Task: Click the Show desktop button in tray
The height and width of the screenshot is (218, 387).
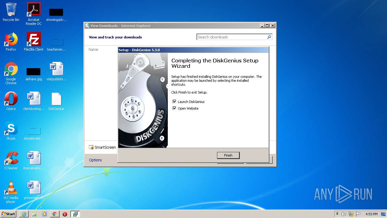Action: tap(384, 214)
